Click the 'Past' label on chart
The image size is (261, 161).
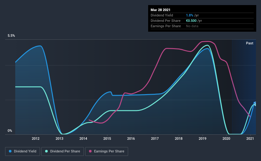pos(250,43)
